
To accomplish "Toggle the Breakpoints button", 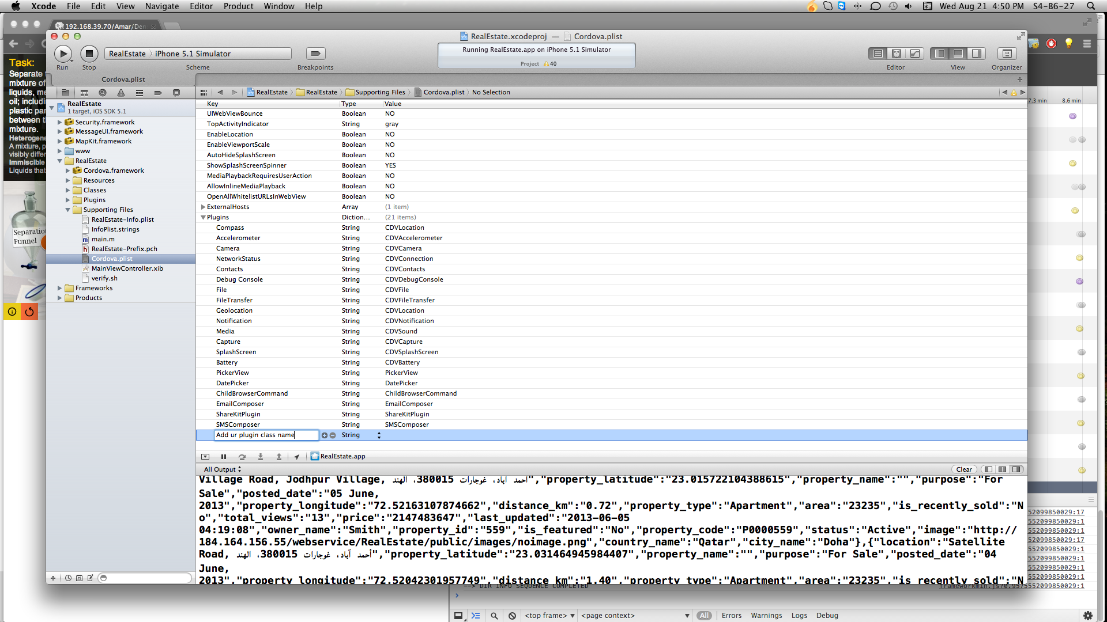I will coord(315,54).
